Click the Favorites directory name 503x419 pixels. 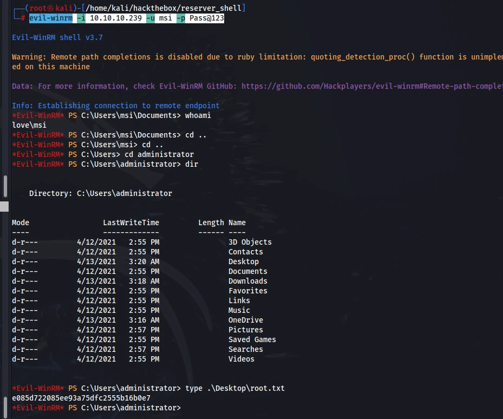[x=247, y=291]
